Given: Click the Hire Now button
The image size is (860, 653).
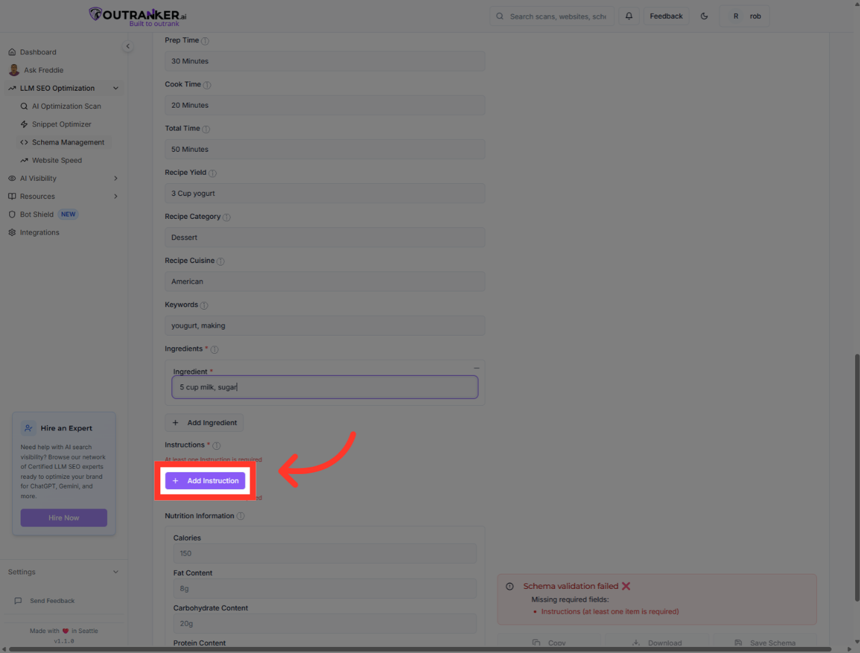Looking at the screenshot, I should coord(64,518).
